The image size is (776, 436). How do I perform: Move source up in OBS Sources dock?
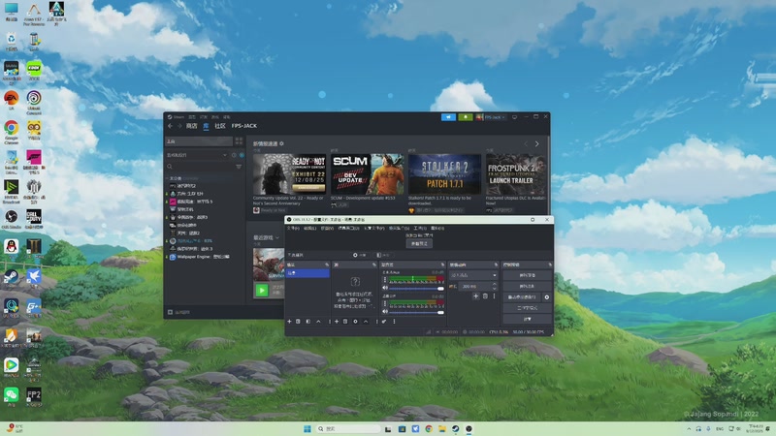(x=366, y=322)
